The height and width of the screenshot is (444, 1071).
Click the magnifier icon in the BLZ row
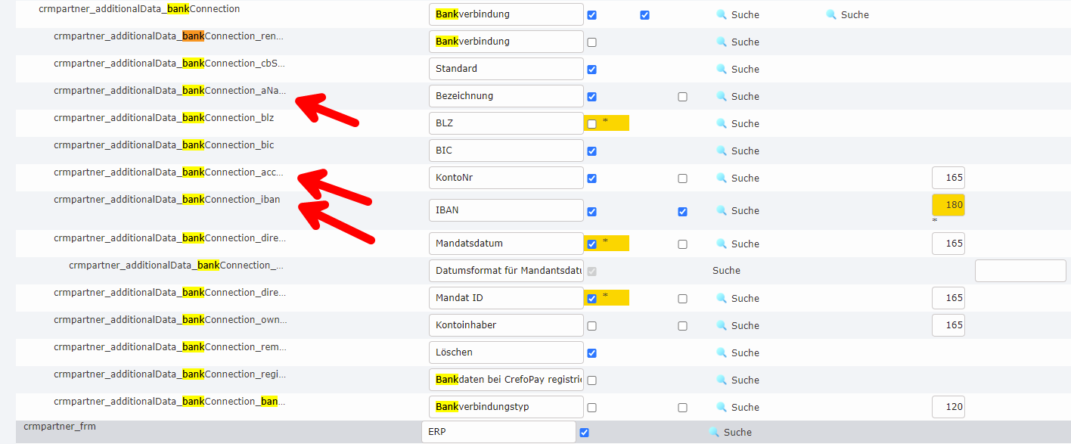[721, 123]
